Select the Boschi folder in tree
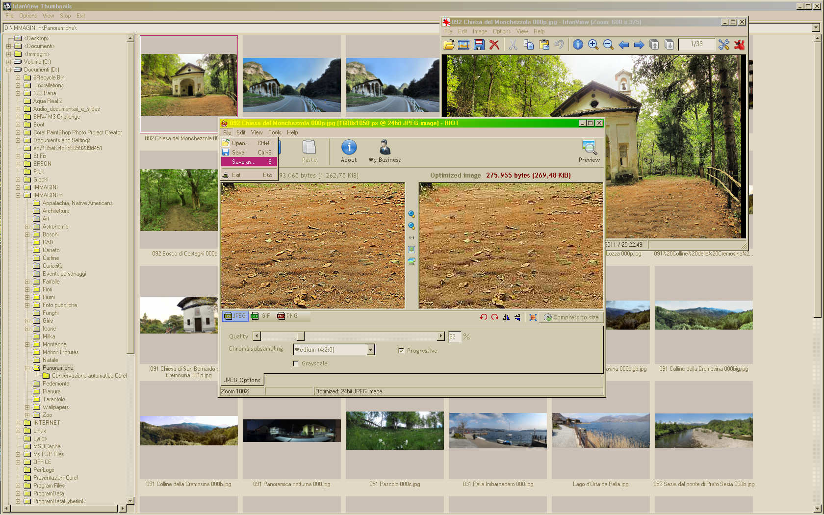This screenshot has width=824, height=515. pos(50,234)
